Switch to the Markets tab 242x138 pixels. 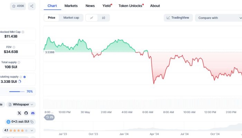pyautogui.click(x=71, y=6)
